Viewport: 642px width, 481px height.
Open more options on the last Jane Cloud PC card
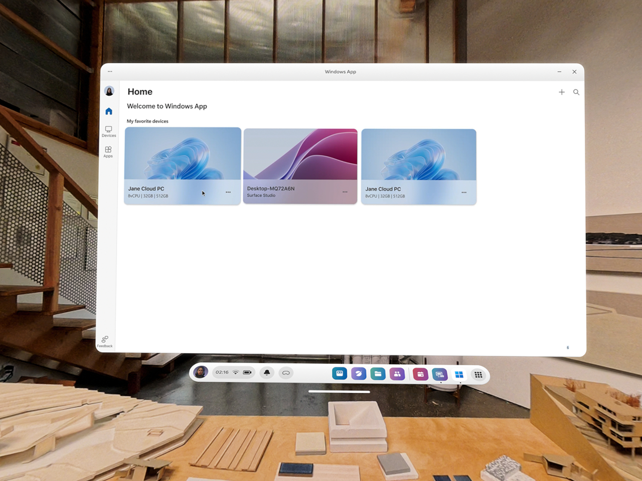coord(464,192)
